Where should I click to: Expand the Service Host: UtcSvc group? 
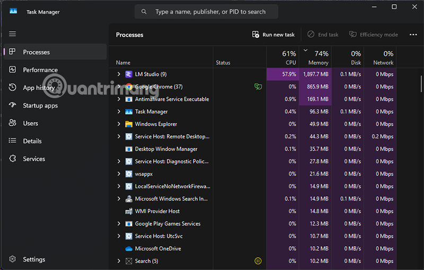pyautogui.click(x=119, y=236)
